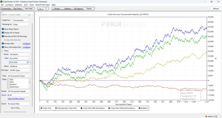The height and width of the screenshot is (118, 222).
Task: Open the date picker calendar icon
Action: point(28,62)
